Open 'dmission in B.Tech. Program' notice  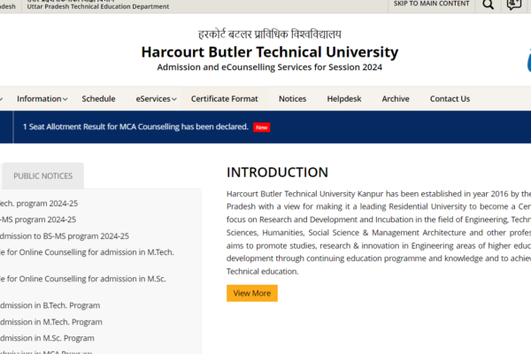(50, 305)
